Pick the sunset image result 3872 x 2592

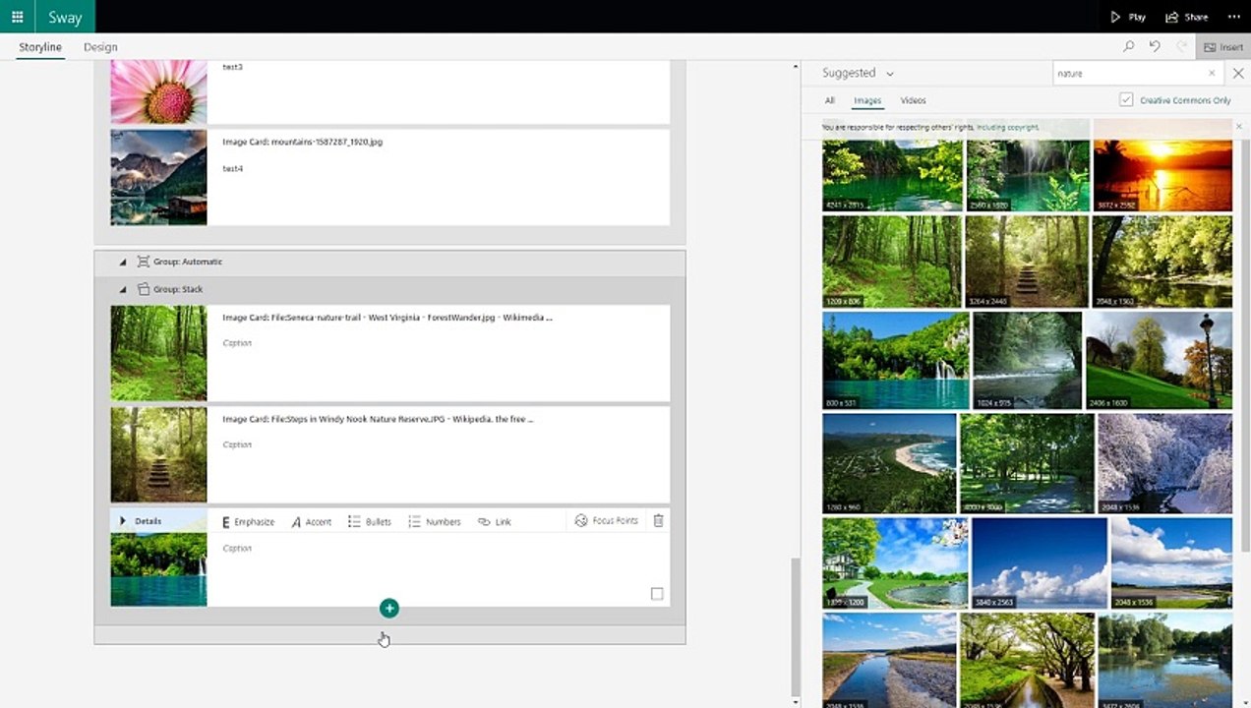point(1162,175)
